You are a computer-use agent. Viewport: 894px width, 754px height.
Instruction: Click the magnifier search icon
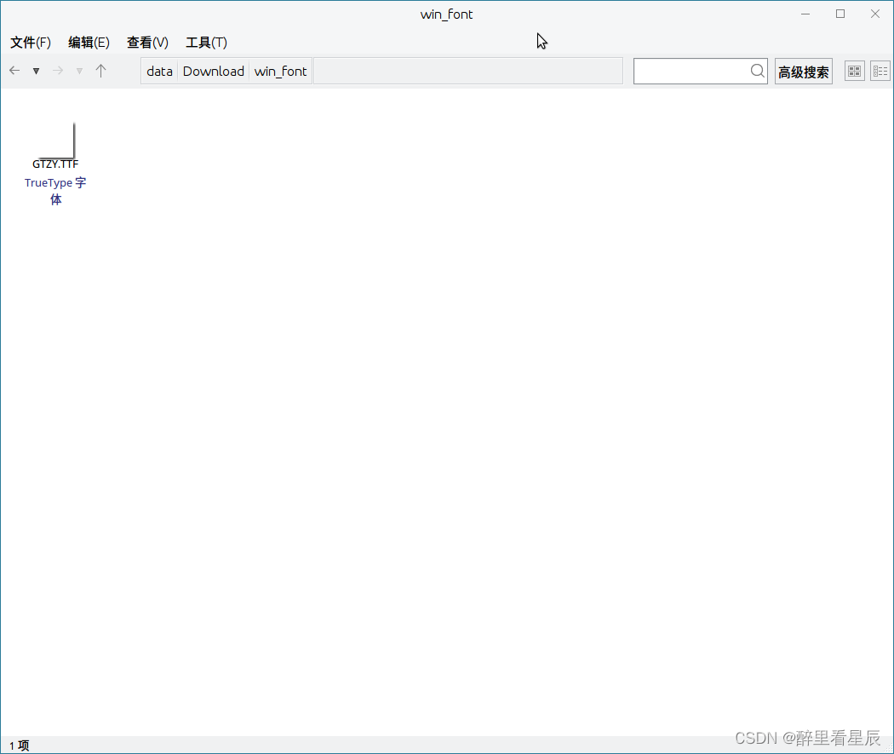[x=758, y=71]
